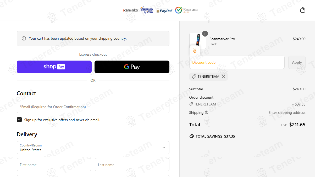Click the total savings tag icon
The image size is (315, 177).
coord(192,136)
